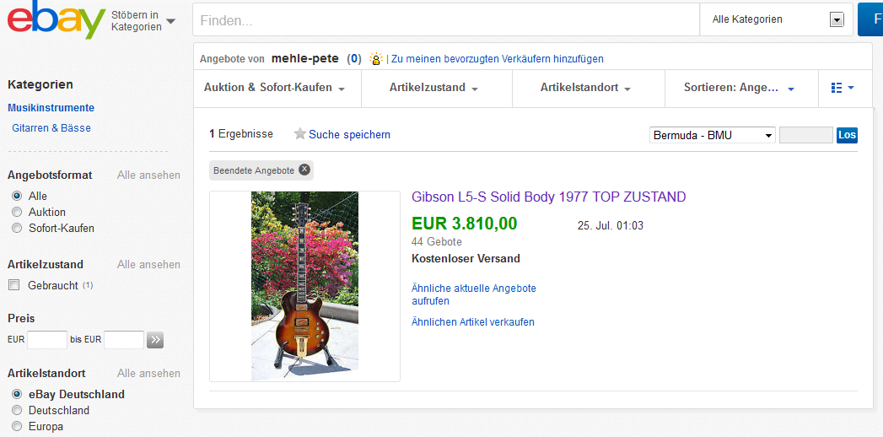Select the Auktion radio button
The height and width of the screenshot is (437, 883).
tap(17, 213)
